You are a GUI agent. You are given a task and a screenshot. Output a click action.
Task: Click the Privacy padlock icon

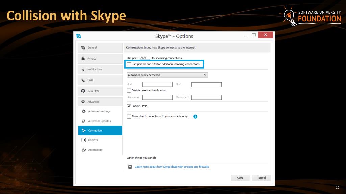pyautogui.click(x=83, y=59)
